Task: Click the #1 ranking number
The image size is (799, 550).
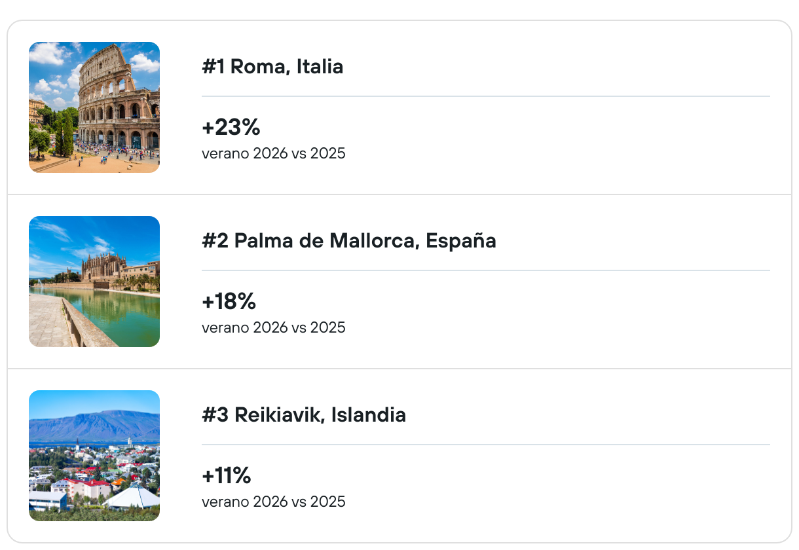Action: (213, 67)
